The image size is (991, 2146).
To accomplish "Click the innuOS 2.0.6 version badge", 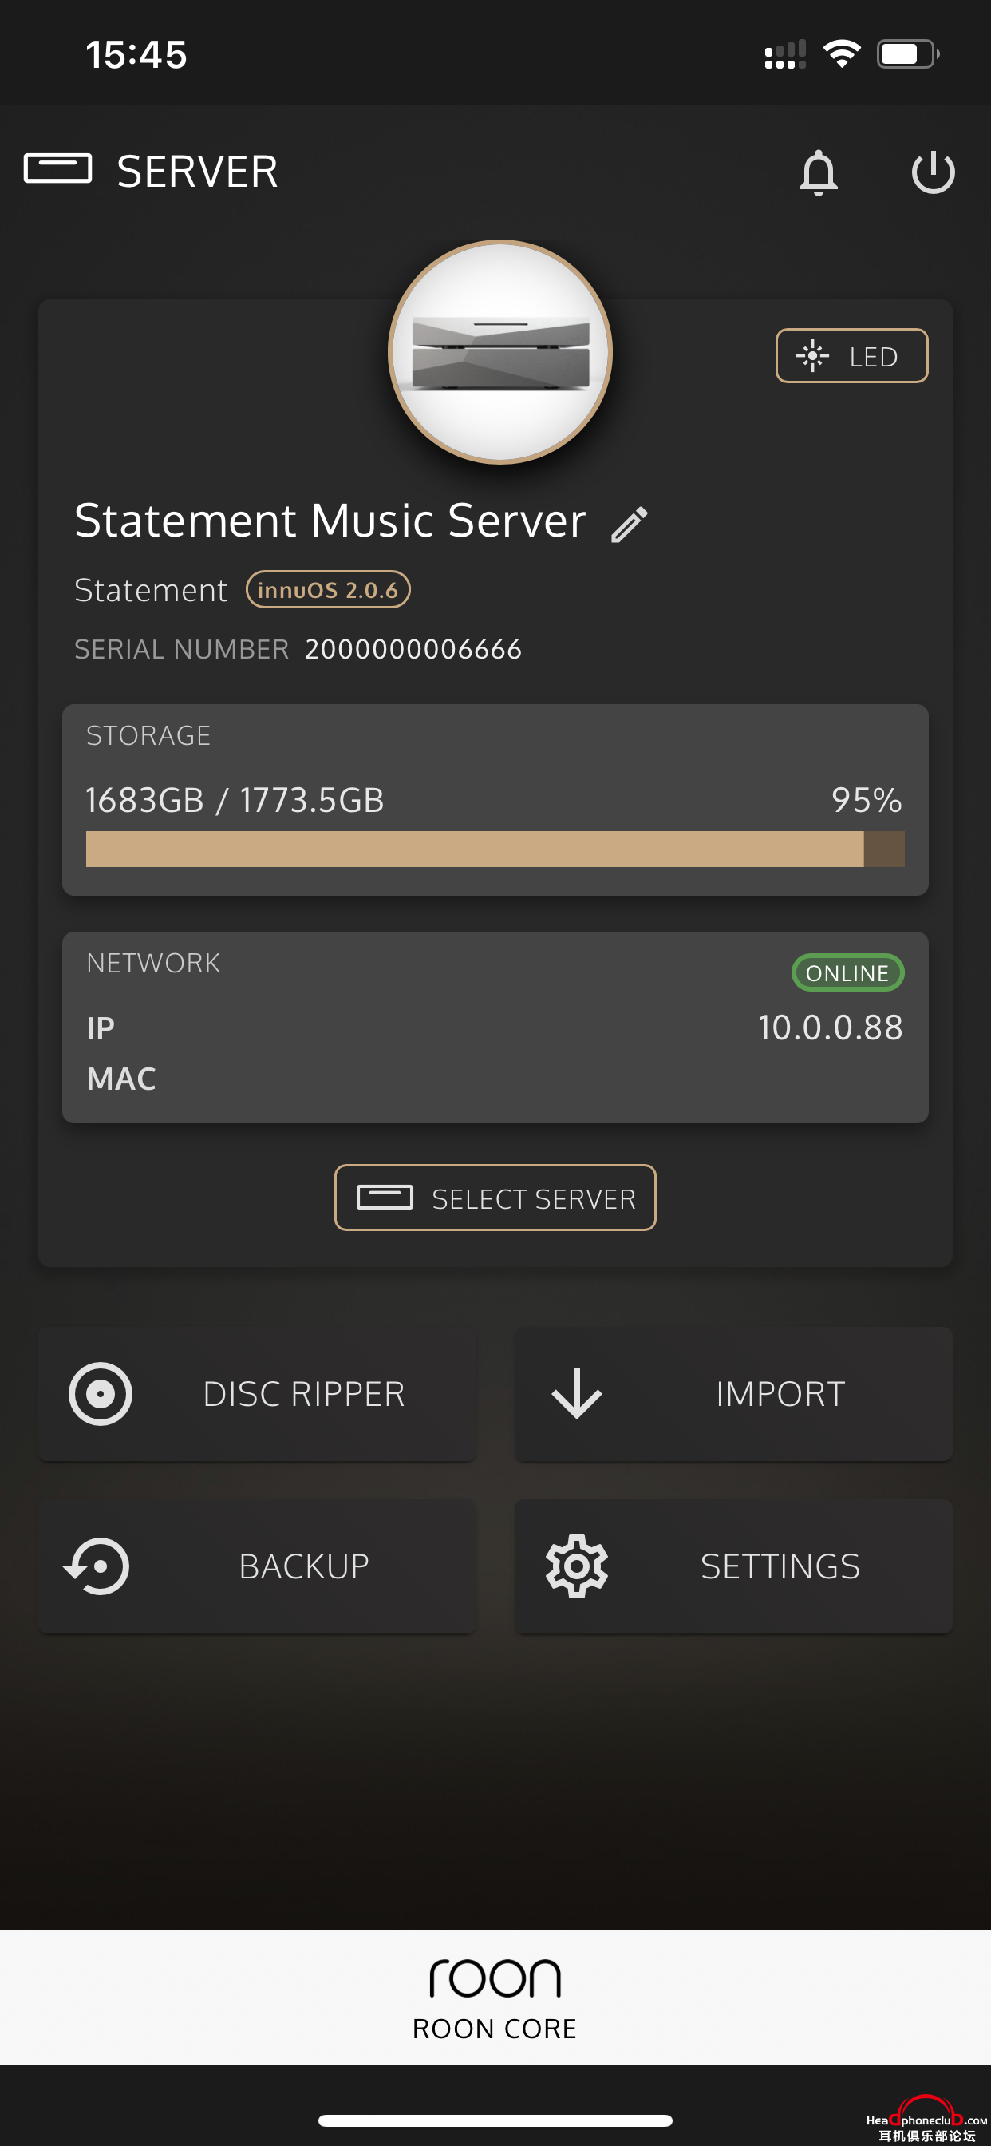I will click(x=328, y=589).
